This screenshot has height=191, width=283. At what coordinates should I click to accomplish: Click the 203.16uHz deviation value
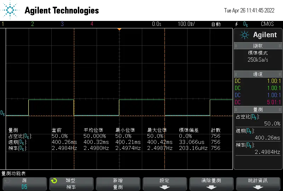[x=193, y=148]
